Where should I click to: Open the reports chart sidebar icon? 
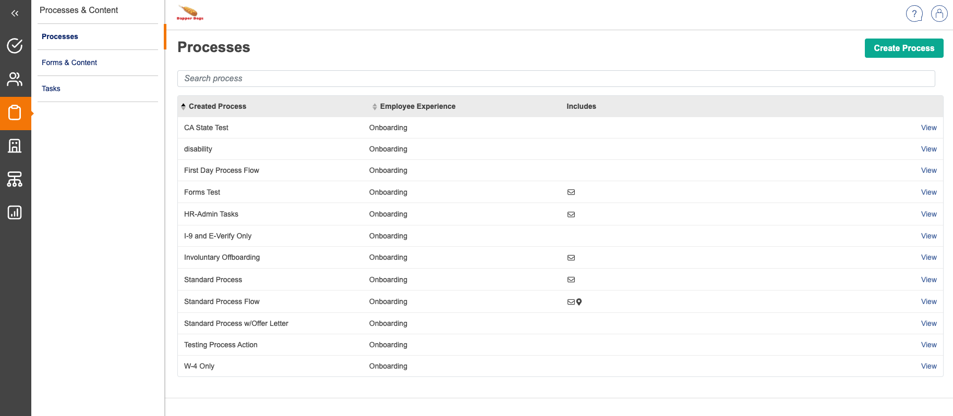tap(15, 212)
